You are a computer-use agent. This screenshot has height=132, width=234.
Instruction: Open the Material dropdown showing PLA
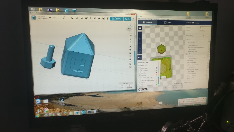coord(205,28)
